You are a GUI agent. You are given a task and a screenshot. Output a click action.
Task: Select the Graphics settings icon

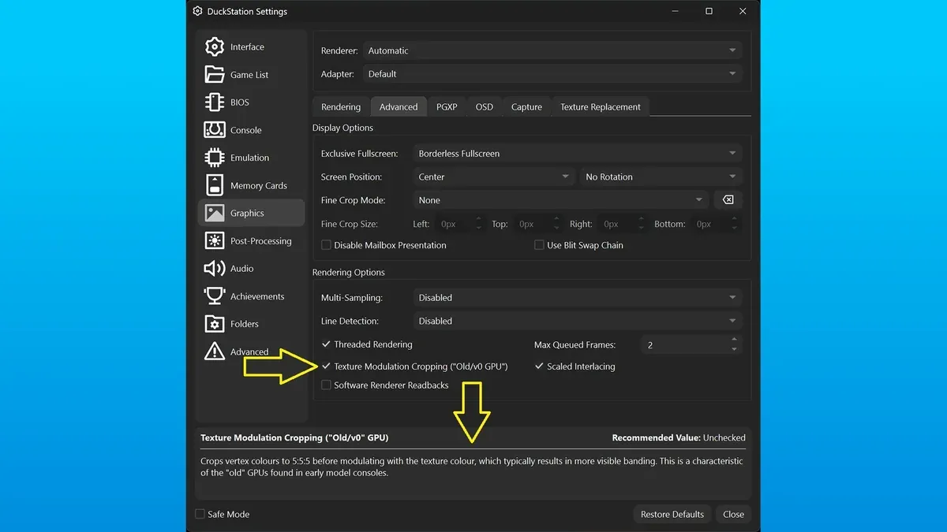point(214,212)
